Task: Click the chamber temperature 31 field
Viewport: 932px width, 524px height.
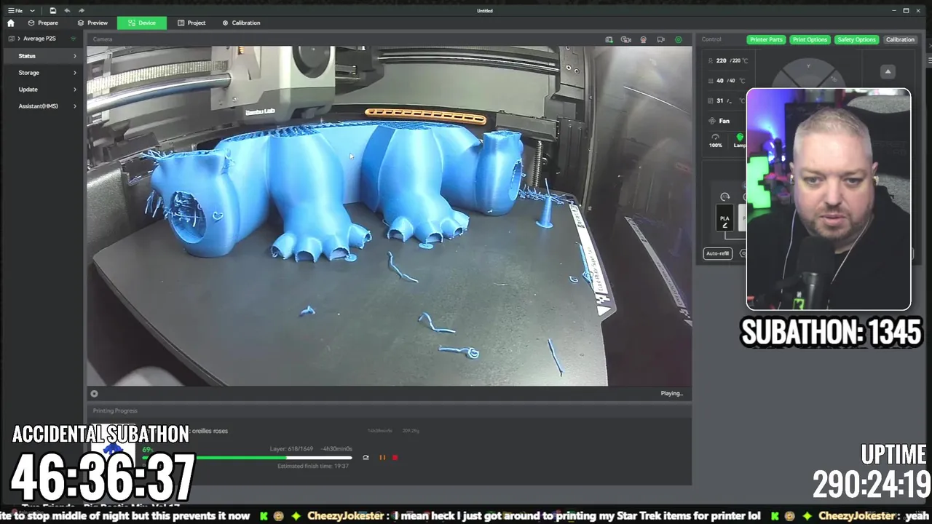Action: click(728, 101)
